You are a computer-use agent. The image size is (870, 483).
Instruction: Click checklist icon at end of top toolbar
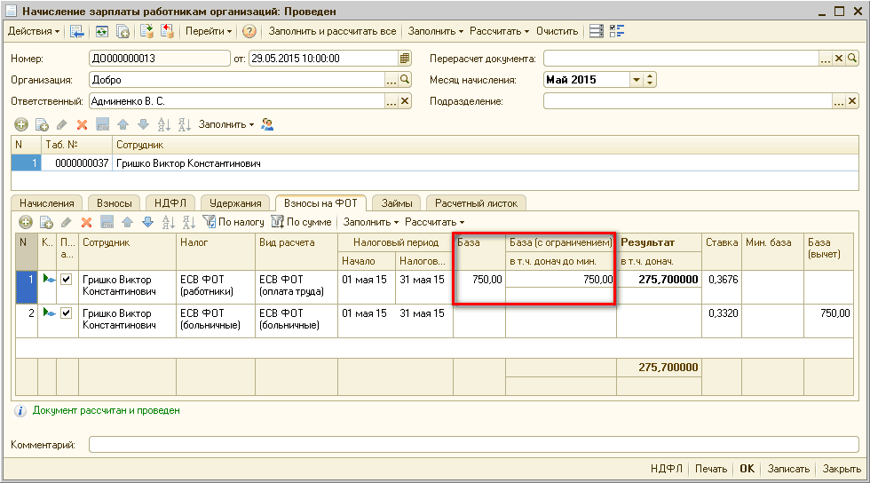[x=616, y=32]
